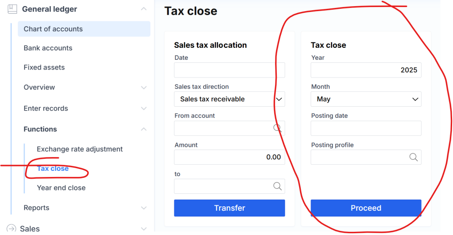Open the Month dropdown showing May

tap(366, 99)
